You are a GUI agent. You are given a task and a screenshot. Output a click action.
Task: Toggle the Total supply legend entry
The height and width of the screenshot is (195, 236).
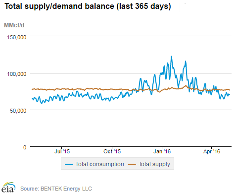tap(149, 164)
